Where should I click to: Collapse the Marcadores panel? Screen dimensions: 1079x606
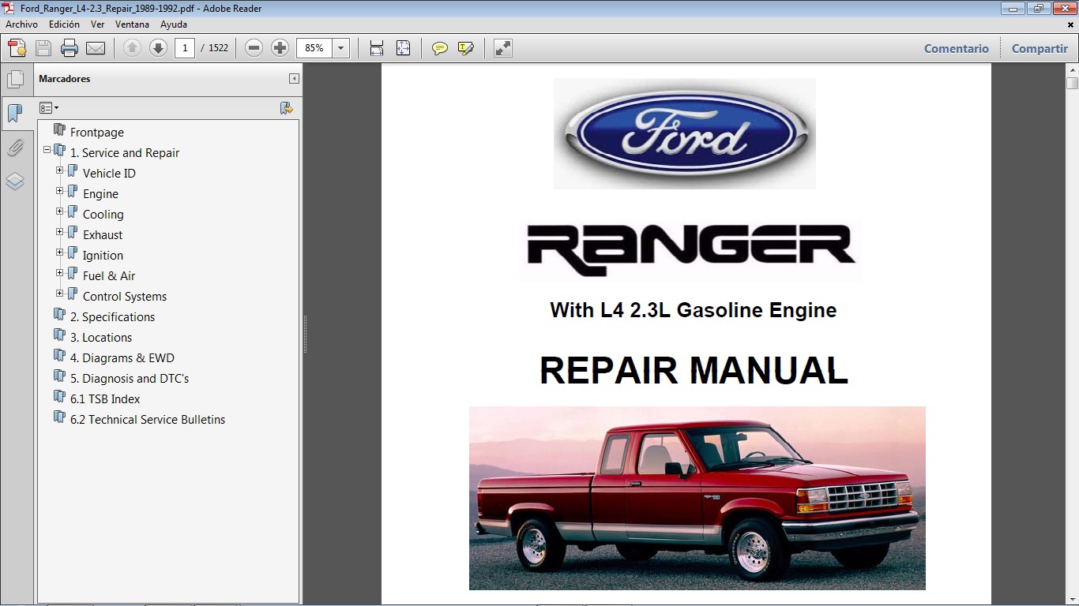293,79
